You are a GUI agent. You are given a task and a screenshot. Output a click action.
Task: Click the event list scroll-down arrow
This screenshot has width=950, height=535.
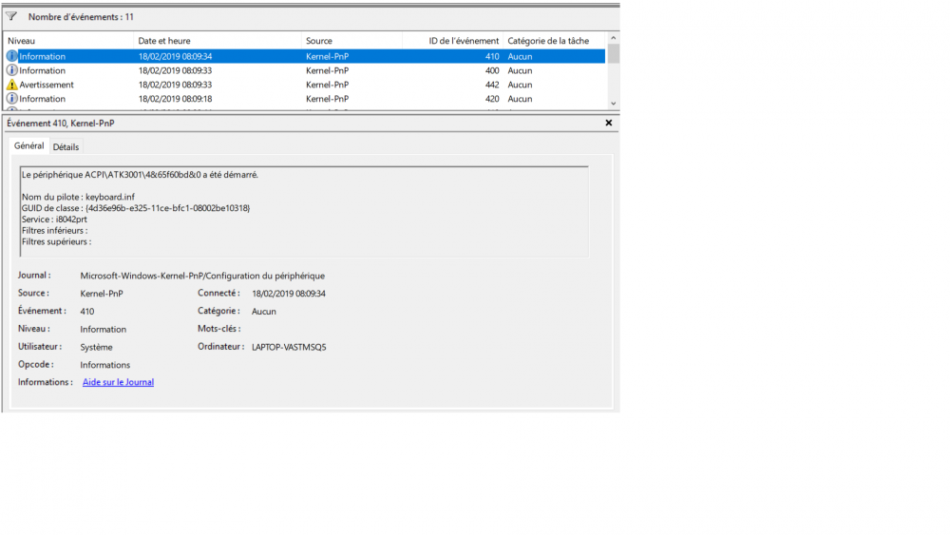click(613, 103)
